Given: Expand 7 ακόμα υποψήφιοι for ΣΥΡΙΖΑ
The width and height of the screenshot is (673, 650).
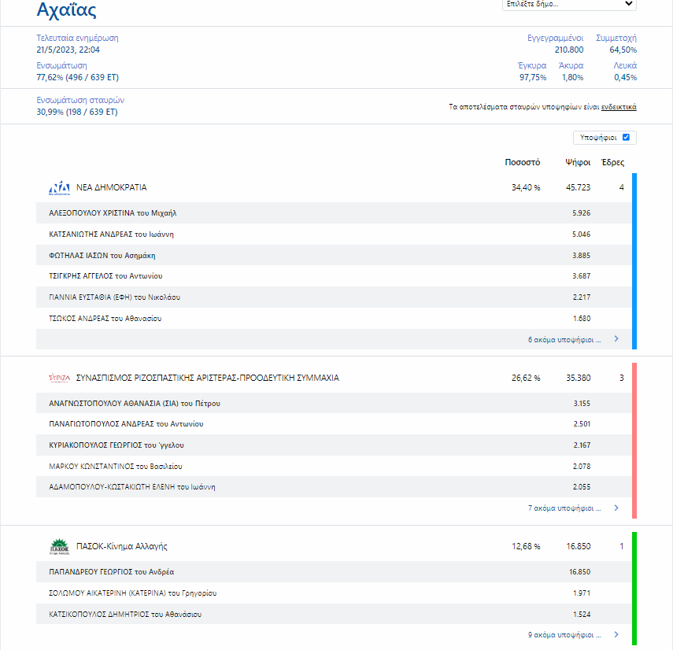Looking at the screenshot, I should (x=564, y=508).
